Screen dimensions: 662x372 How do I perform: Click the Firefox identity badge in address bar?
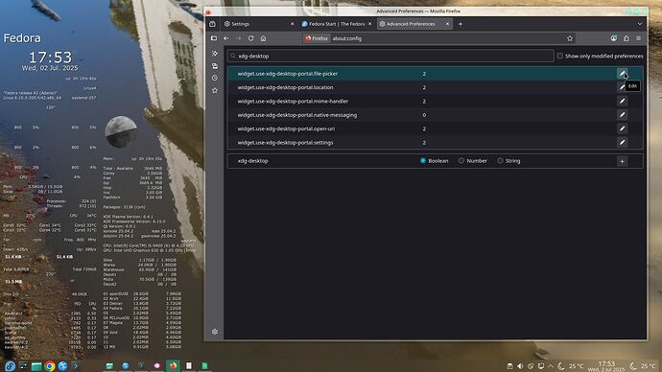[317, 38]
